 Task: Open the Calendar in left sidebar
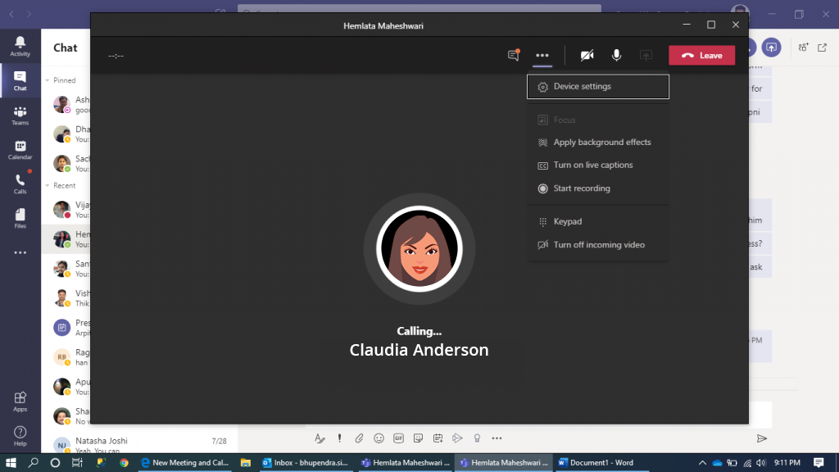click(20, 149)
